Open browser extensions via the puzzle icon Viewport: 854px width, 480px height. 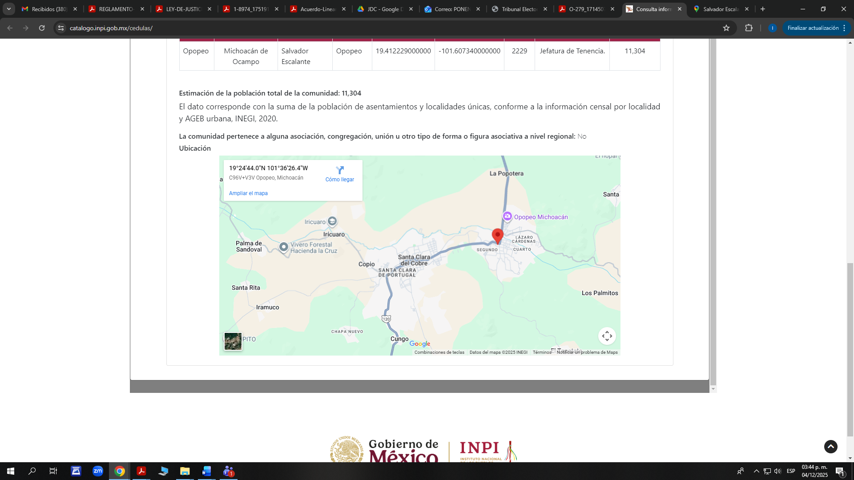point(749,28)
